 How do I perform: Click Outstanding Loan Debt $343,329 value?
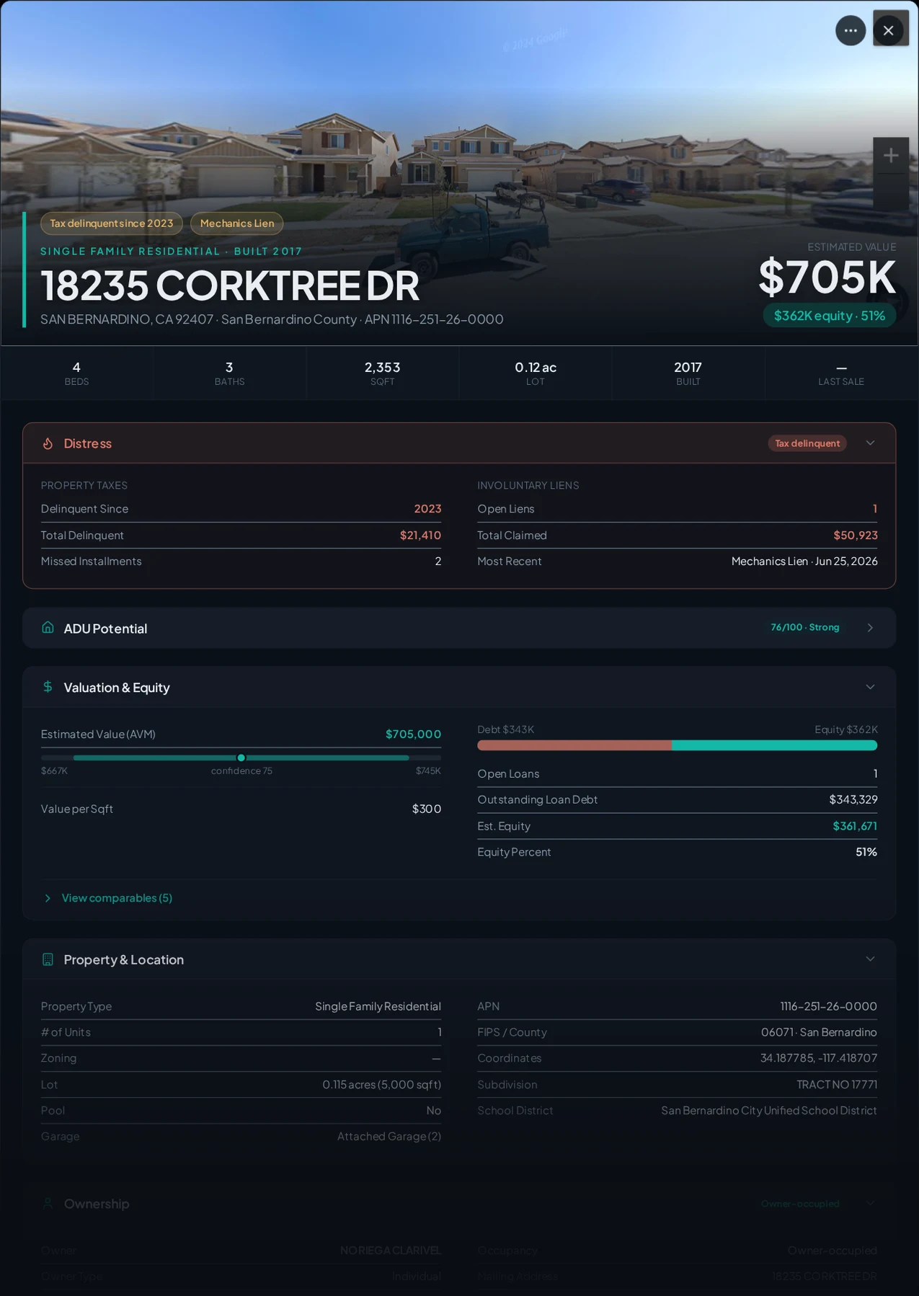point(853,799)
